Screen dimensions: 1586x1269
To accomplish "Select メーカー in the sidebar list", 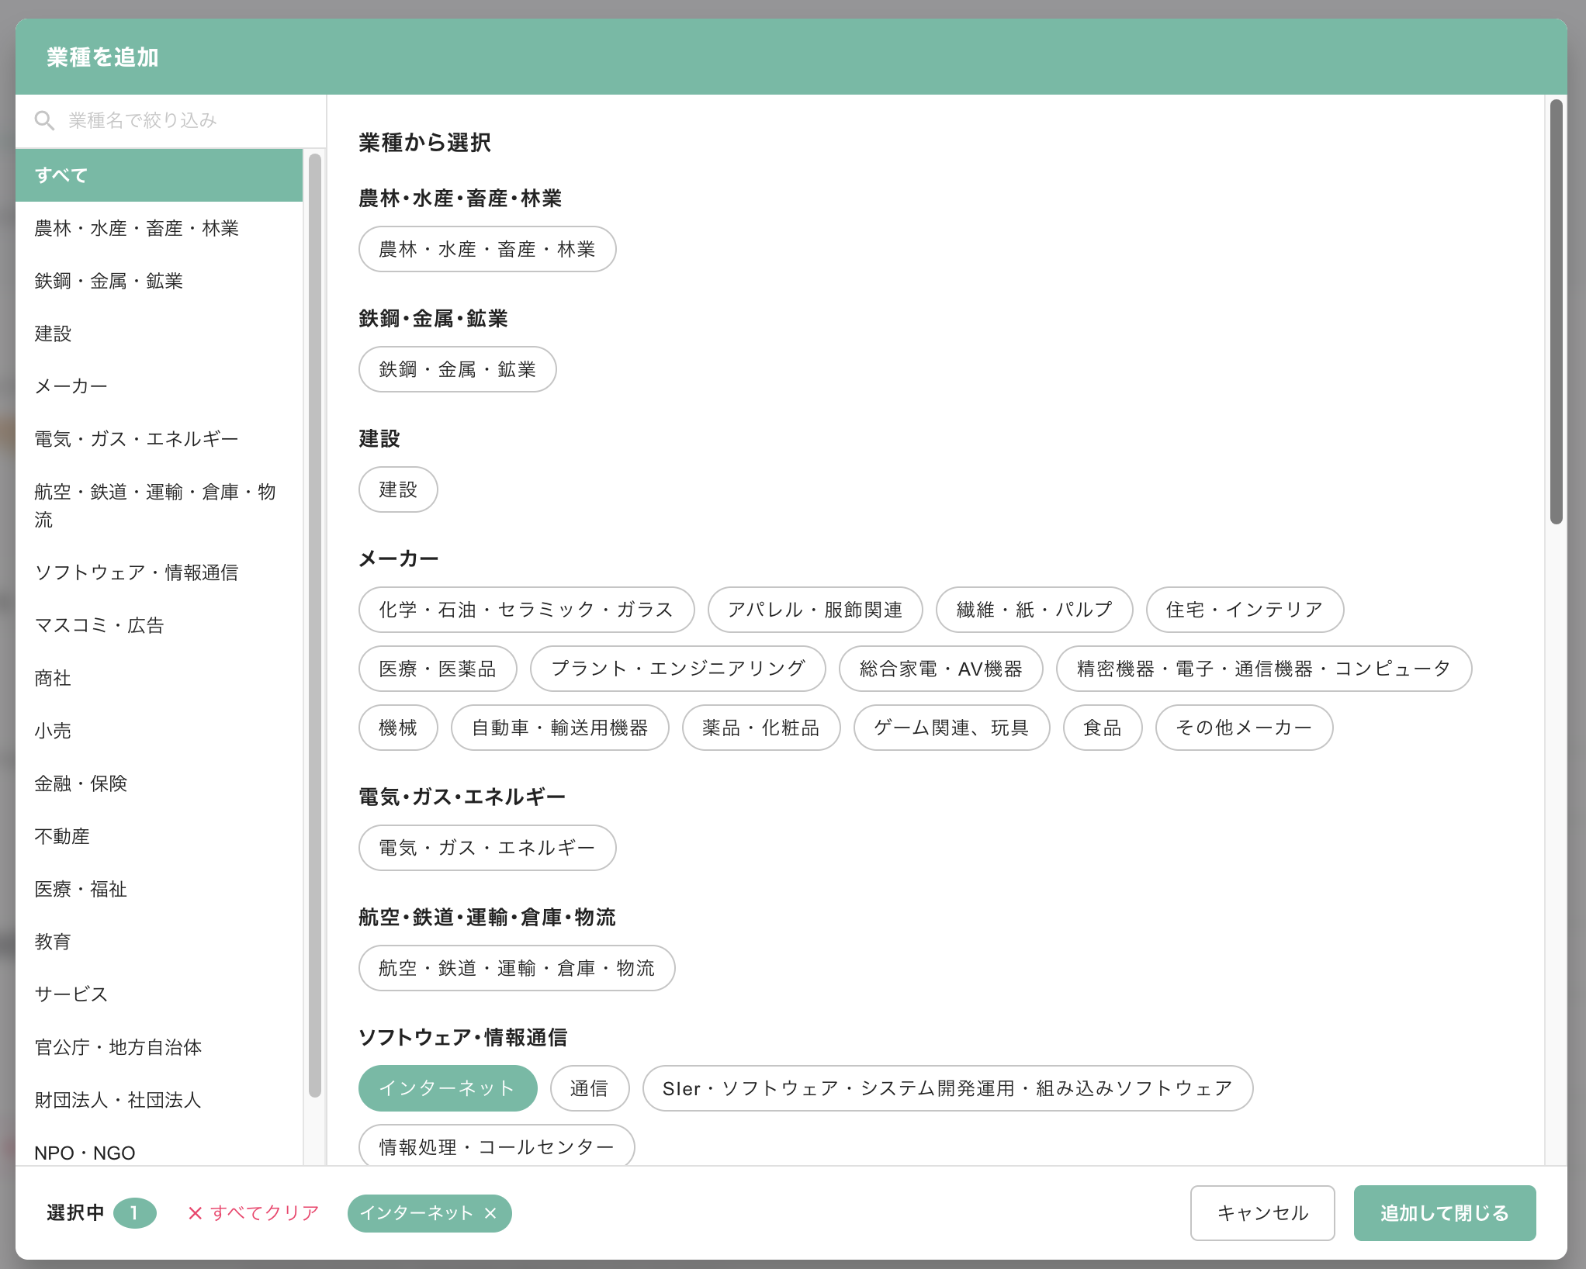I will tap(159, 386).
